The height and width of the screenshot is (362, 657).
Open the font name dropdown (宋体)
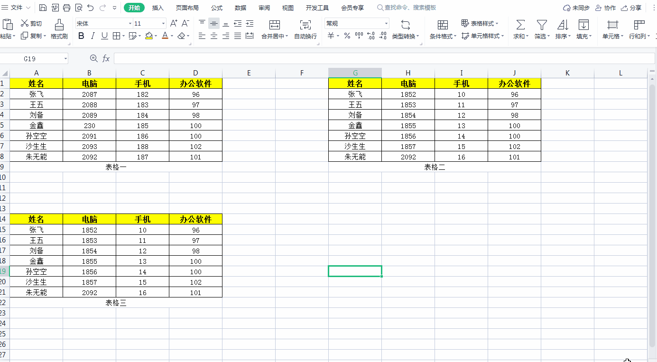(x=130, y=23)
